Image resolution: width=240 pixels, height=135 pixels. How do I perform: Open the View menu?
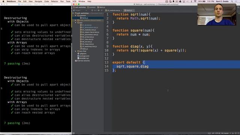click(x=31, y=1)
